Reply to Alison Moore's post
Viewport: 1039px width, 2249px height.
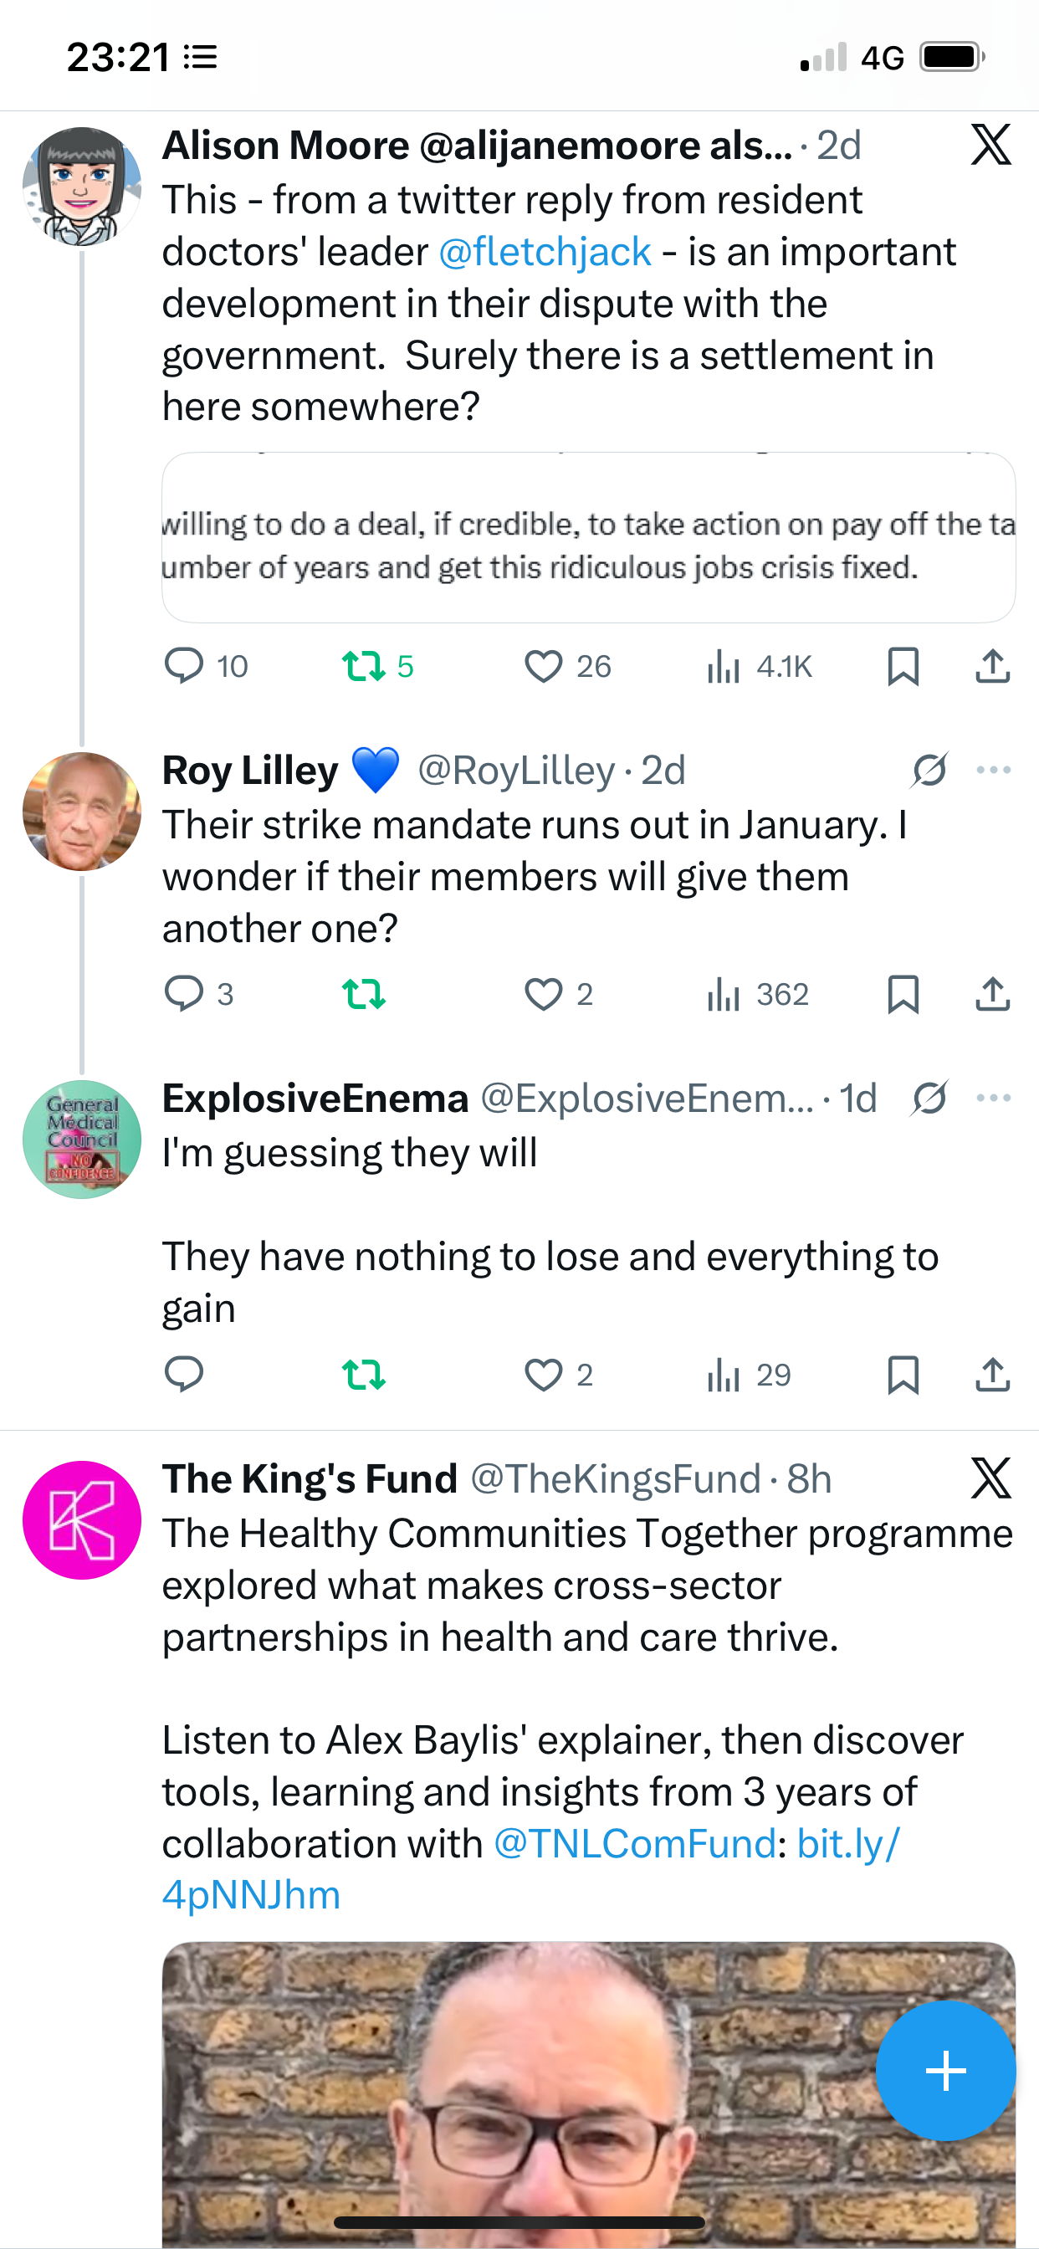click(184, 665)
